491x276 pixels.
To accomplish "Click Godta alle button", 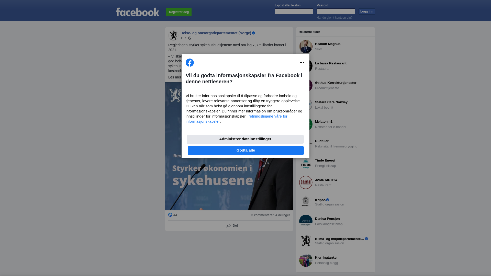I will (x=246, y=151).
